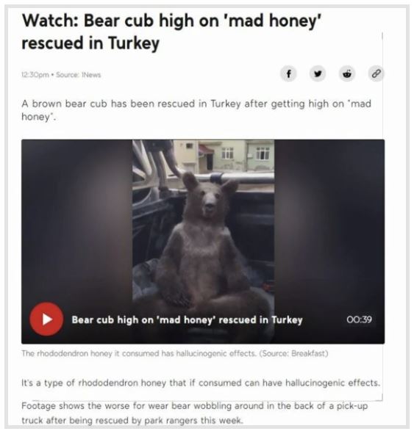Share article on Facebook
The width and height of the screenshot is (414, 434).
pos(288,74)
